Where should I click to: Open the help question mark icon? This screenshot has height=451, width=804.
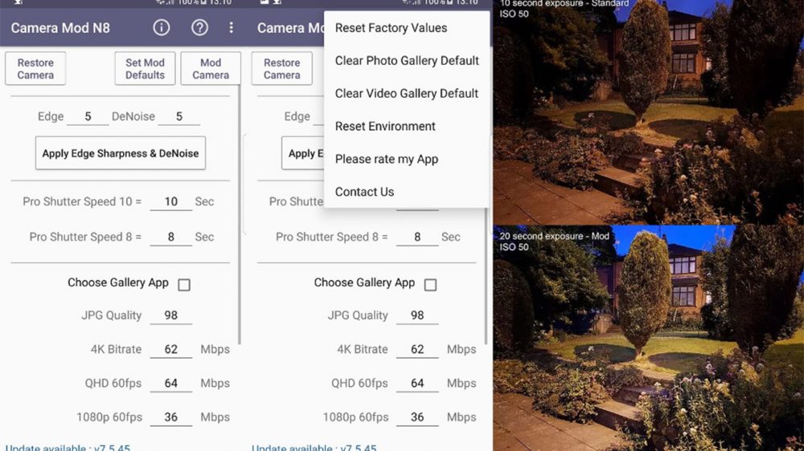(199, 28)
